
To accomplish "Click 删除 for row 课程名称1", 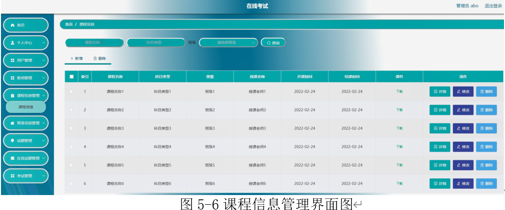I will coord(486,92).
